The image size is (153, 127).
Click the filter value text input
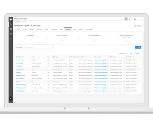pos(39,47)
